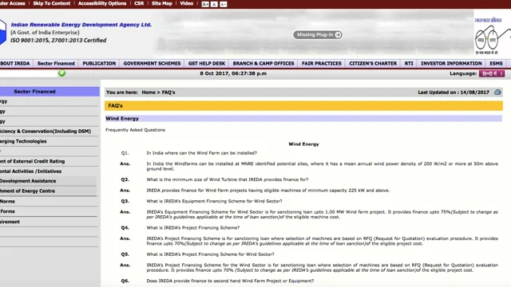This screenshot has width=511, height=287.
Task: Click the printer icon beside Last Updated
Action: tap(497, 92)
